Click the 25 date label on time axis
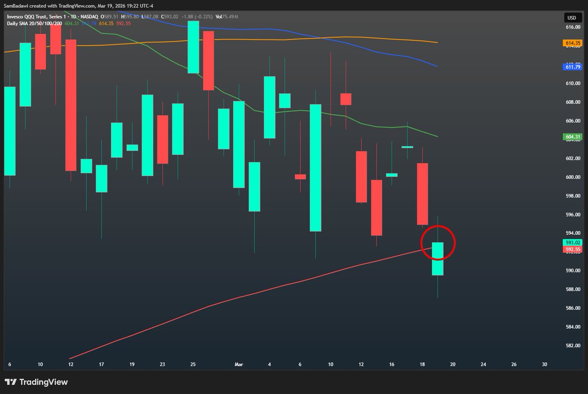 coord(193,365)
